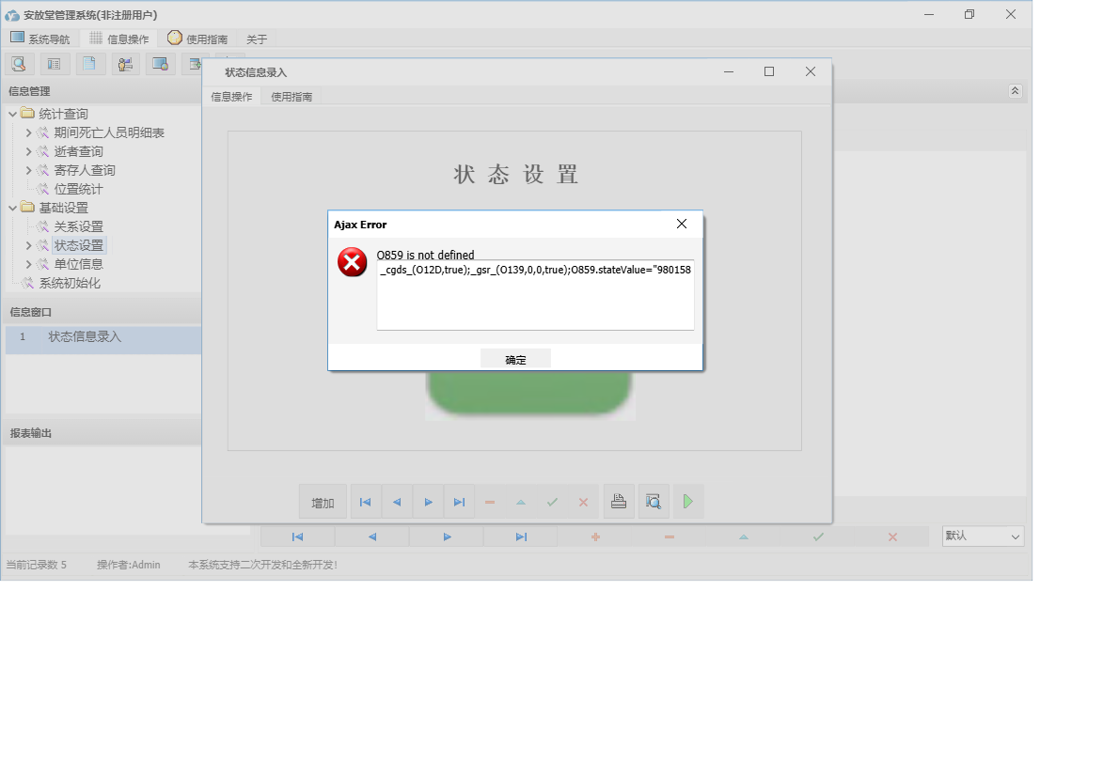Maximize the 状态信息录入 window
The image size is (1119, 777).
pos(768,71)
